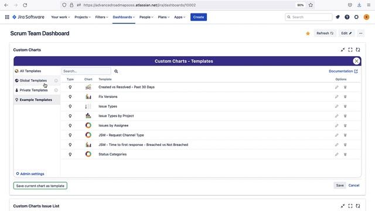The height and width of the screenshot is (211, 375).
Task: Focus the template Search field
Action: pyautogui.click(x=86, y=71)
